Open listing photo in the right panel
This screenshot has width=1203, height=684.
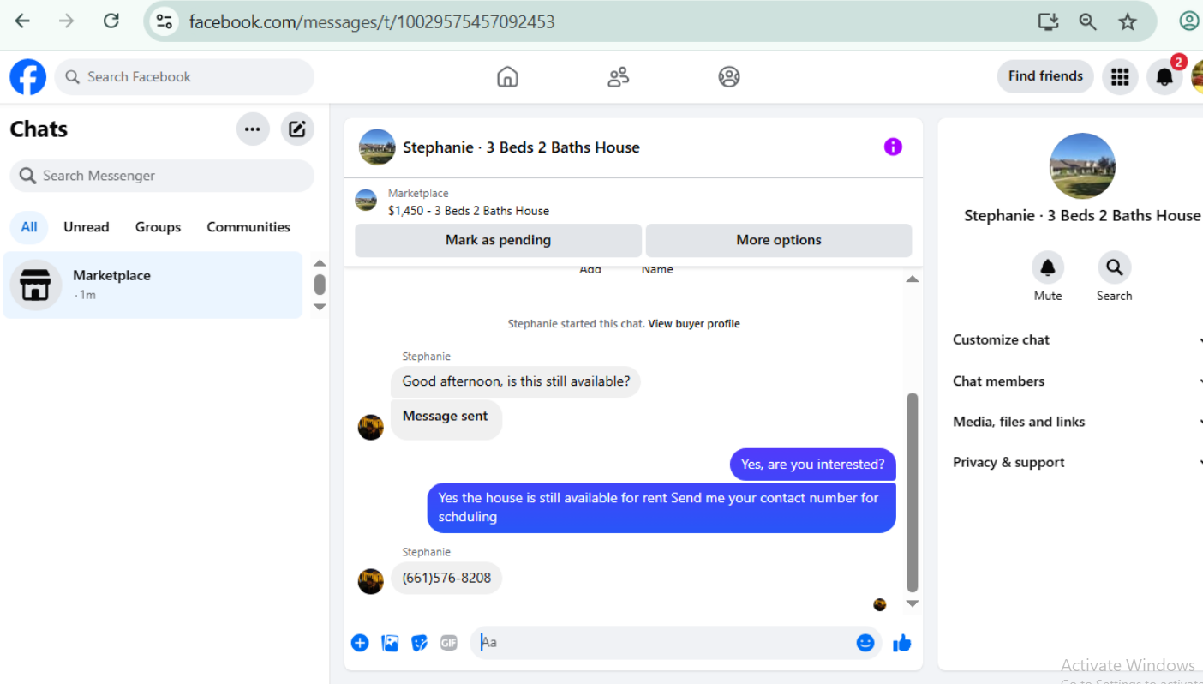click(1082, 166)
